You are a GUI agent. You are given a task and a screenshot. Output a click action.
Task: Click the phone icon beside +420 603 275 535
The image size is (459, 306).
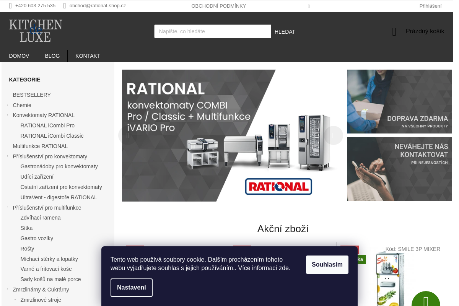coord(10,6)
